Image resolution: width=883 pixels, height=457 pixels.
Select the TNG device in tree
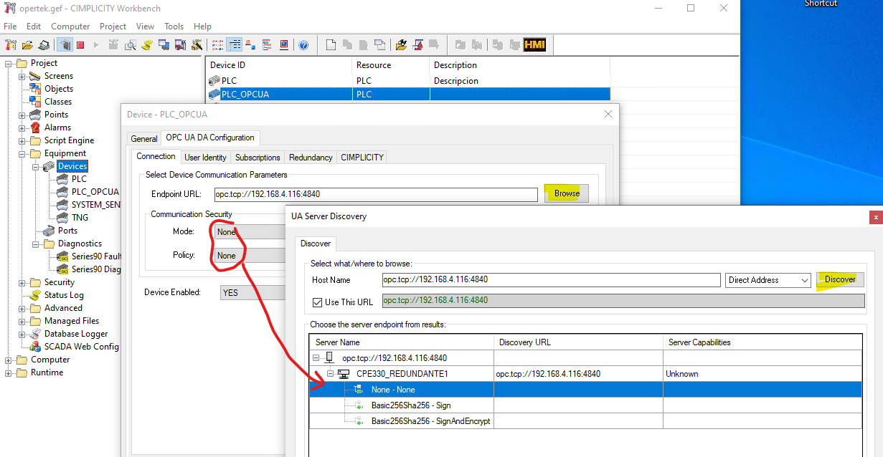pyautogui.click(x=80, y=218)
